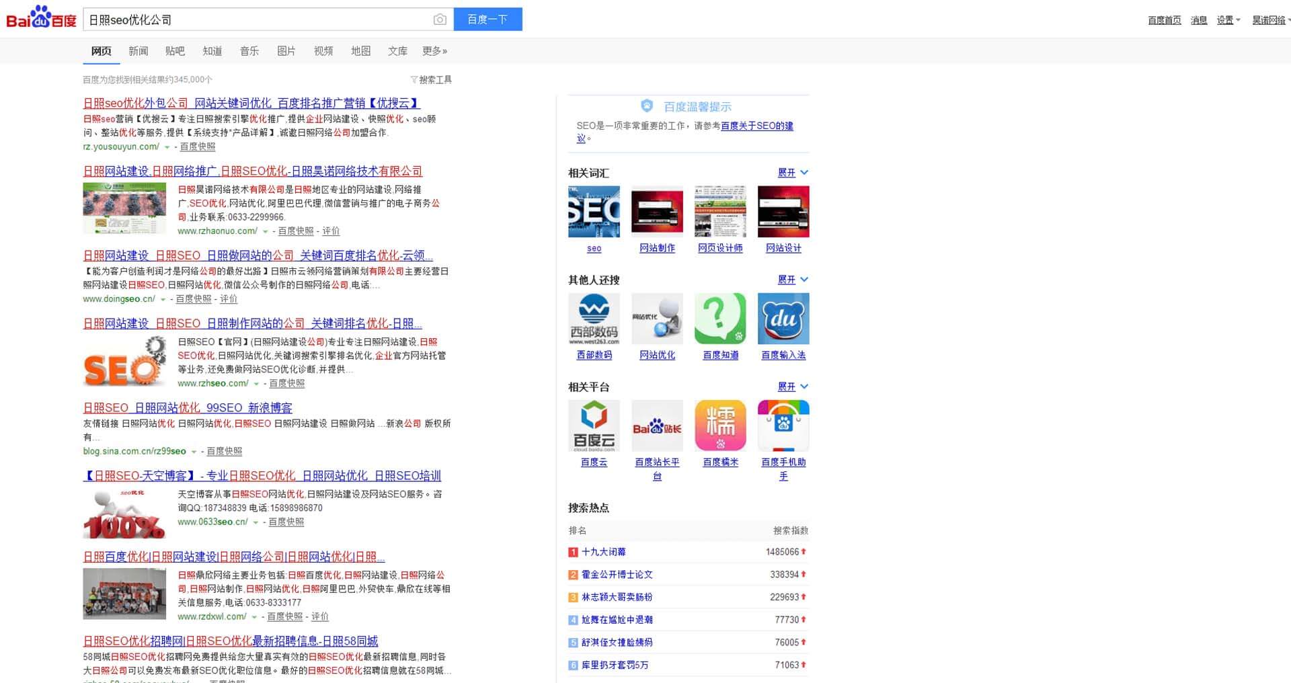The image size is (1291, 683).
Task: Switch to 新闻 tab
Action: (x=138, y=51)
